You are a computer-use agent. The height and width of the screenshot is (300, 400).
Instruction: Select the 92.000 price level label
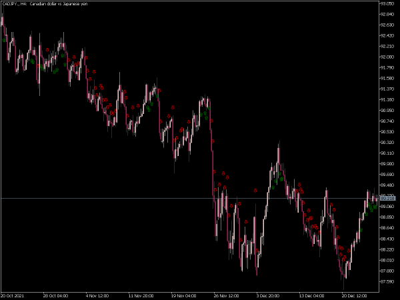click(387, 57)
